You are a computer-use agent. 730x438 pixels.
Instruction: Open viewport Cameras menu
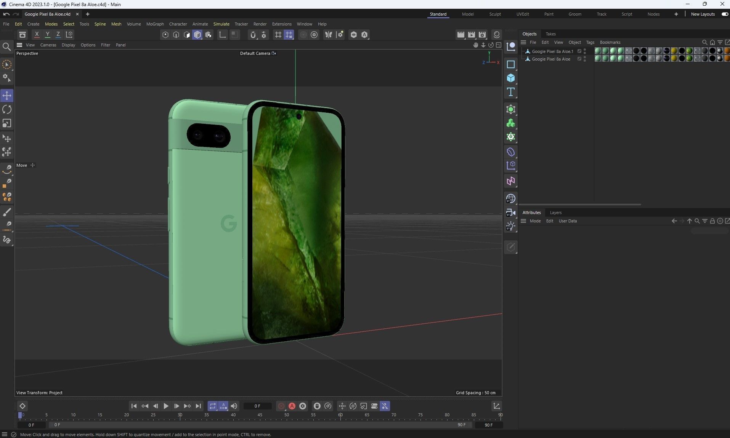click(48, 45)
